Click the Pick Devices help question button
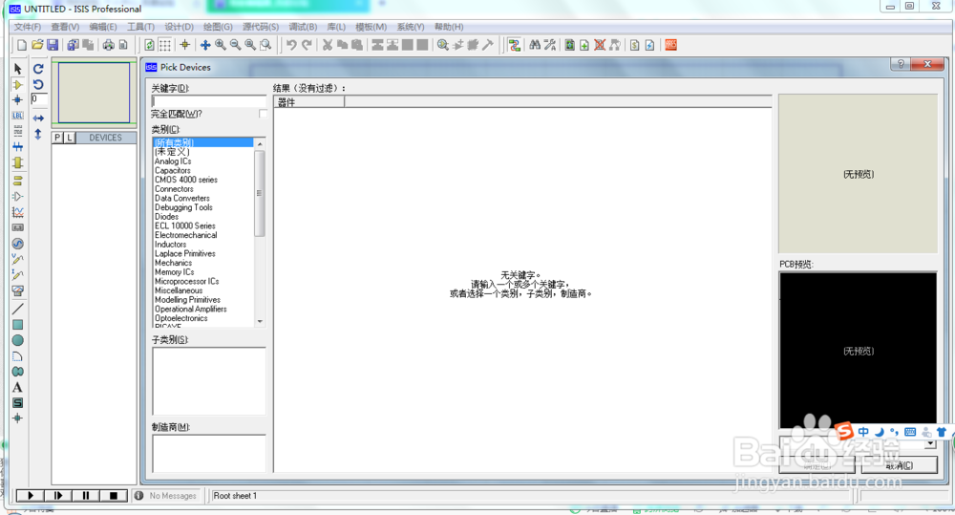955x515 pixels. point(901,64)
